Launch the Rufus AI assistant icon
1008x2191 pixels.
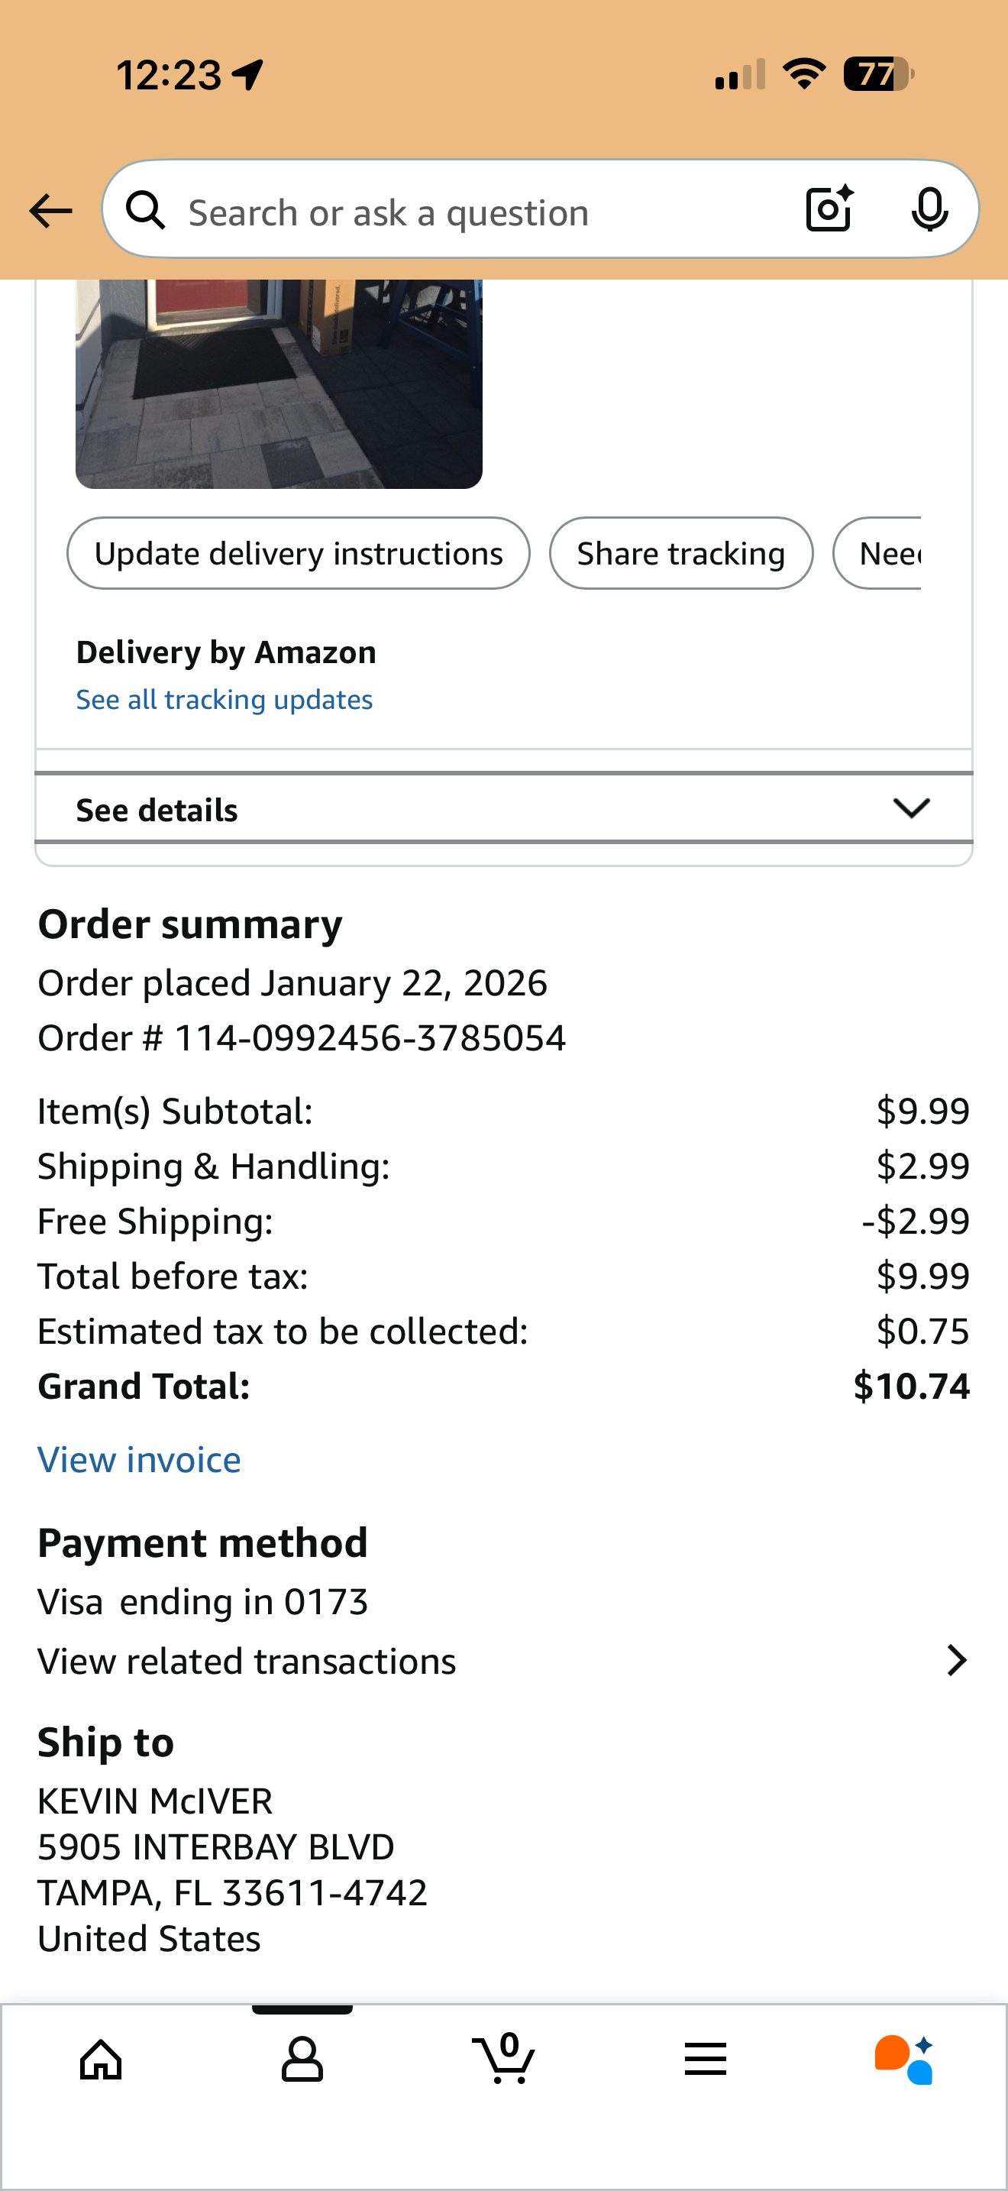click(x=904, y=2059)
